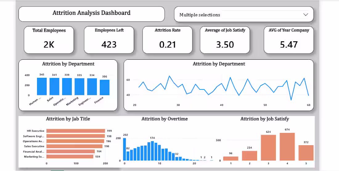339x171 pixels.
Task: Select the Attrition by Job Satisfy chart heading
Action: 265,119
